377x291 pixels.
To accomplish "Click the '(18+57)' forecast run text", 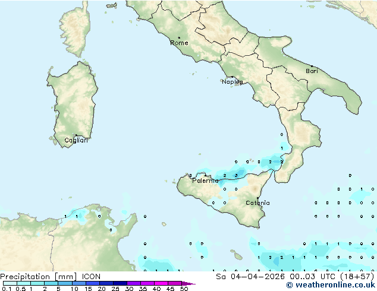I will (357, 277).
